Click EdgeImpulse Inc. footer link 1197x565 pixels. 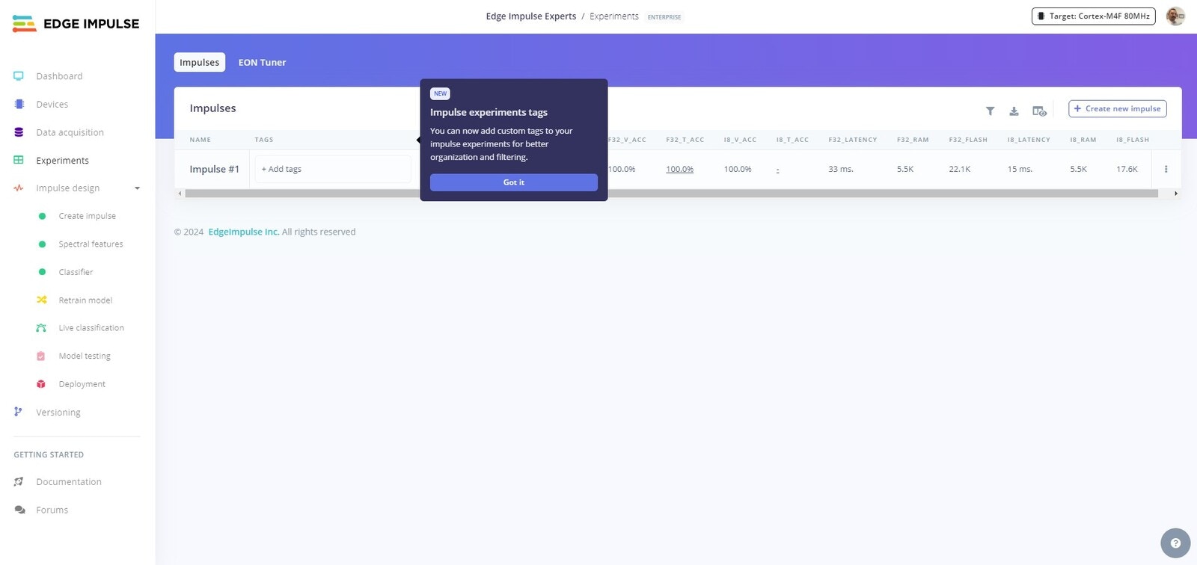pos(244,232)
